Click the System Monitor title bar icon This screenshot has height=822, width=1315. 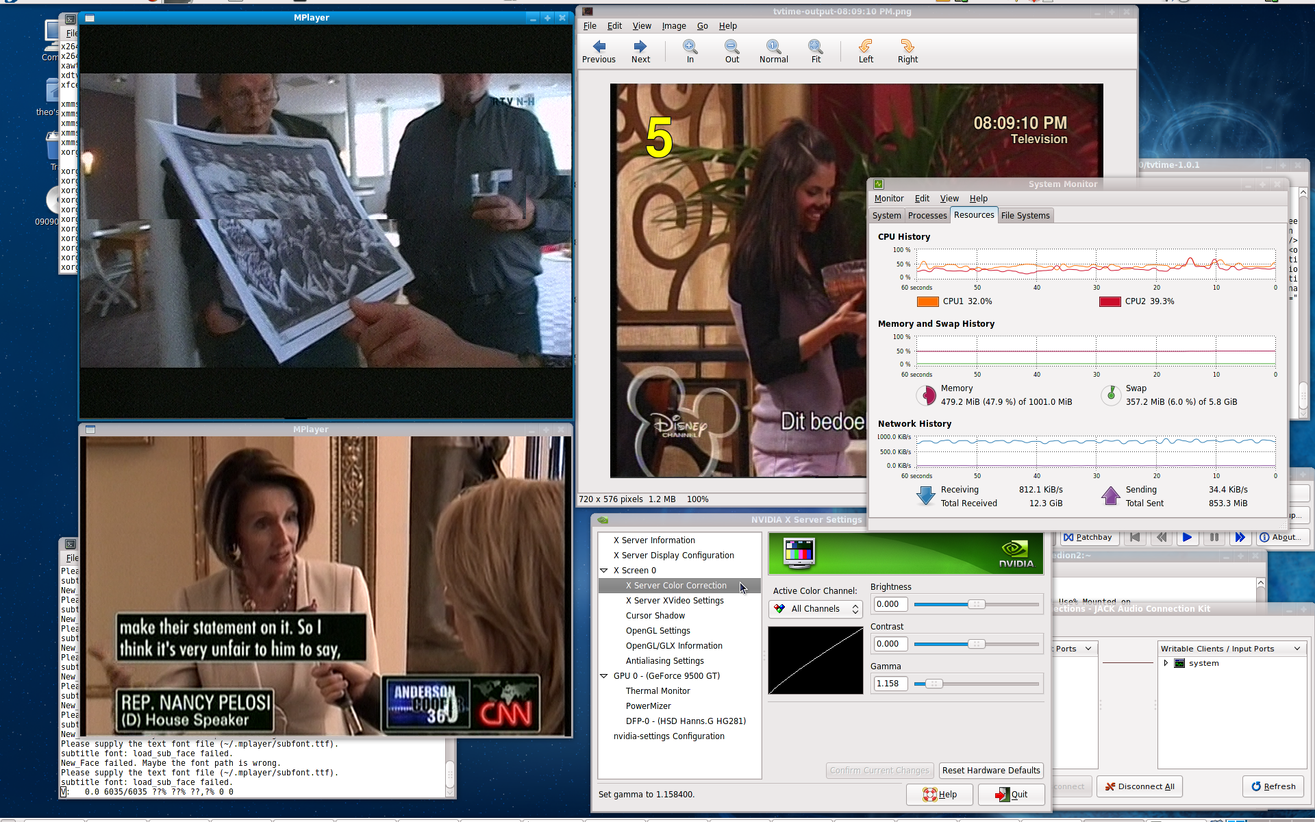(x=879, y=184)
